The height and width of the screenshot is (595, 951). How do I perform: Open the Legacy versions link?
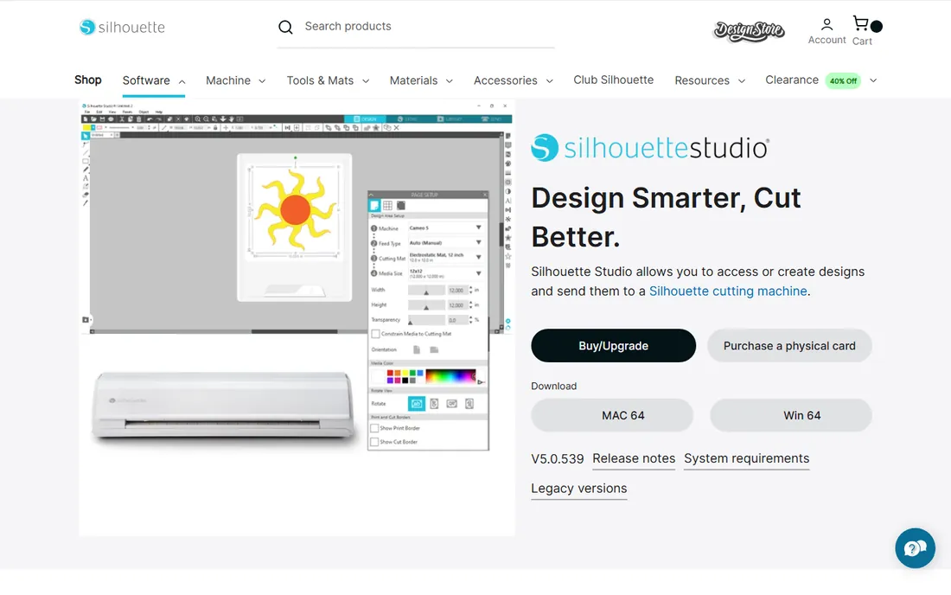(x=579, y=489)
